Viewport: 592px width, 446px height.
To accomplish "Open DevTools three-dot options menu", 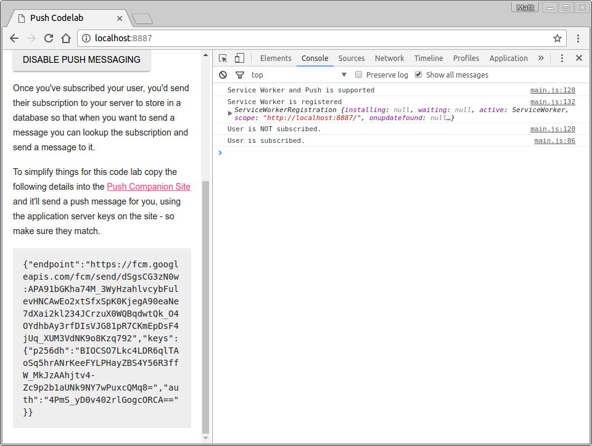I will pyautogui.click(x=562, y=59).
